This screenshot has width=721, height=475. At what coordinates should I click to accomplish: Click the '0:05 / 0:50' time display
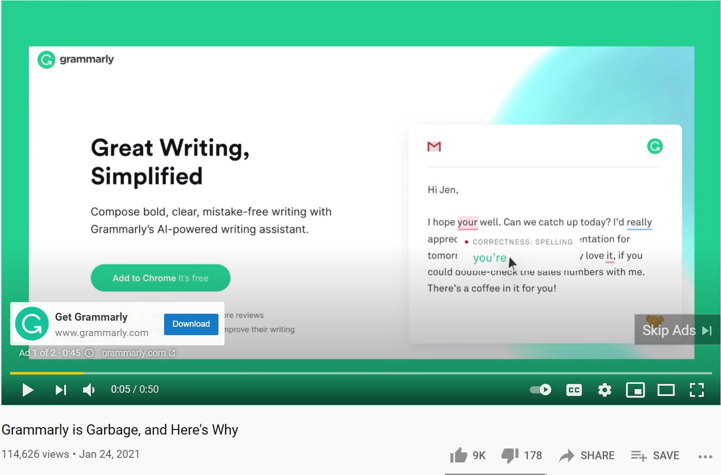click(135, 389)
